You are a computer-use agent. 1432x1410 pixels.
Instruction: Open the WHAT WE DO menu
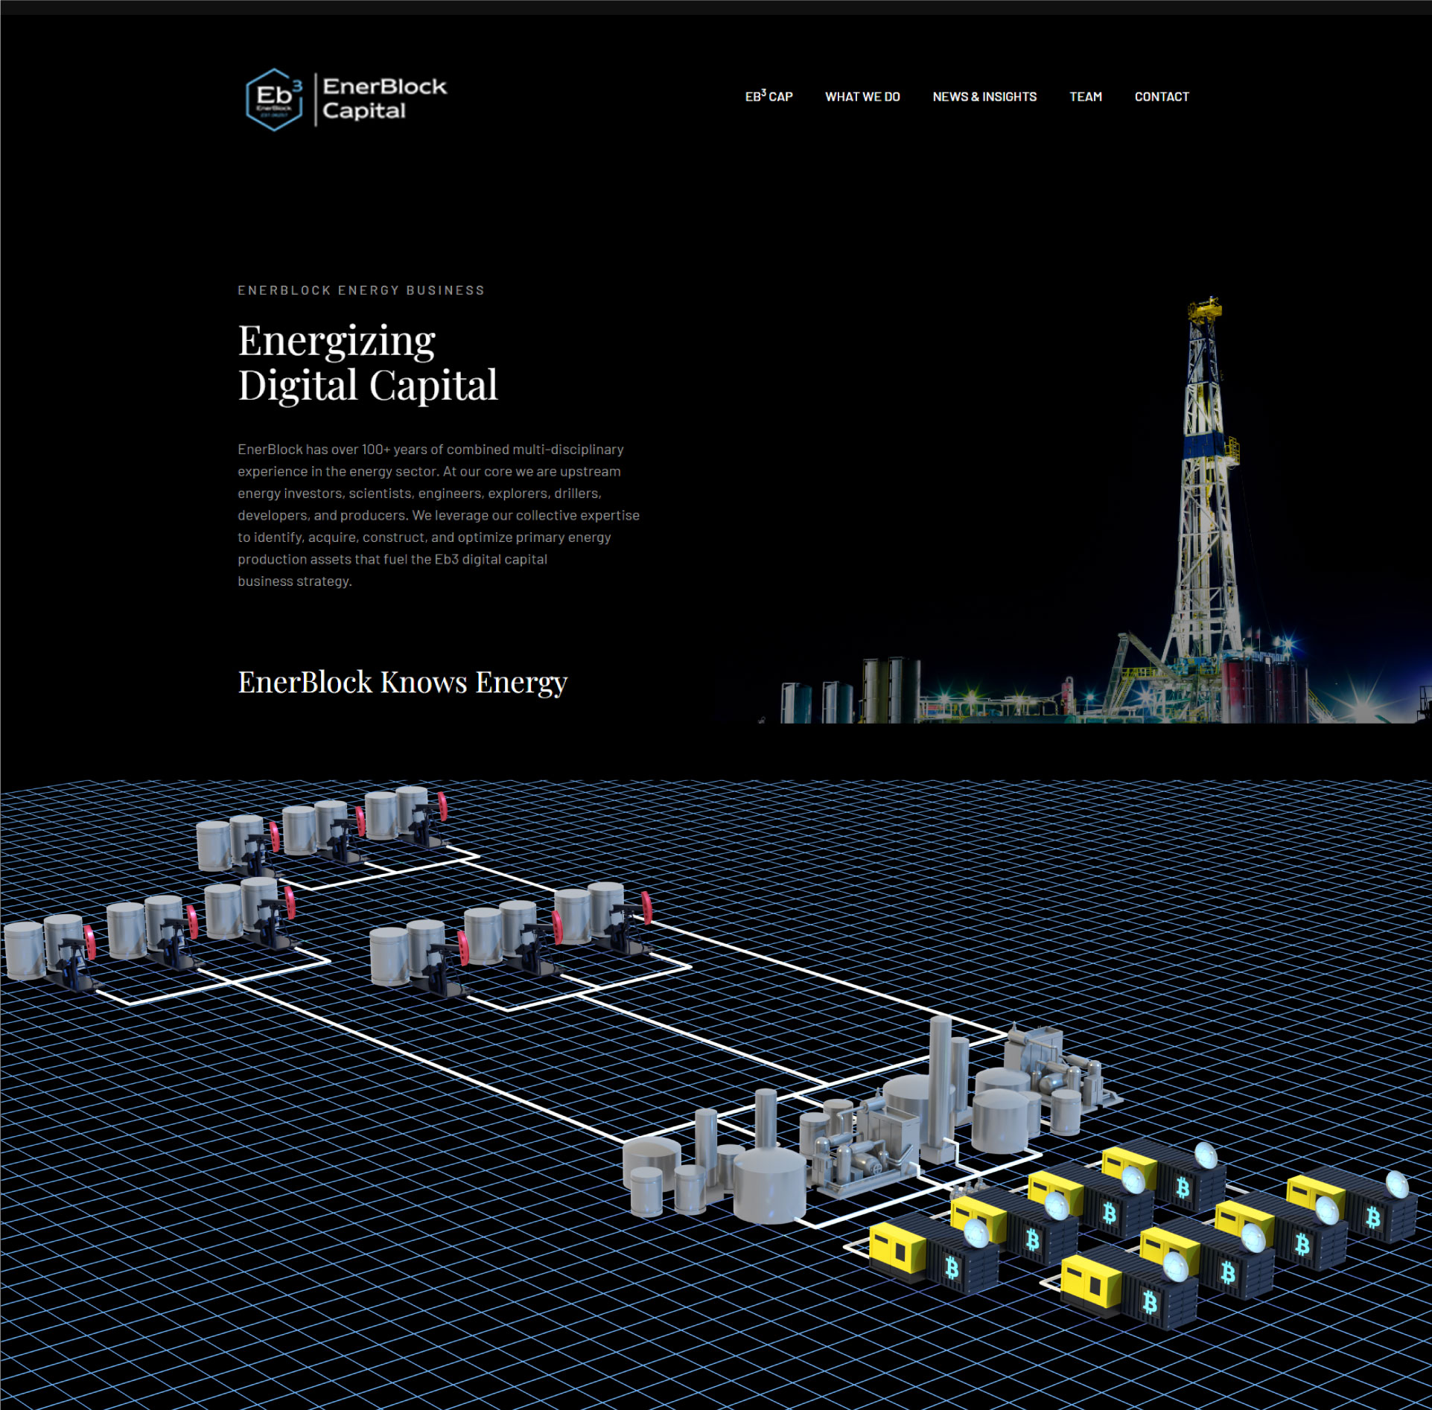(862, 97)
